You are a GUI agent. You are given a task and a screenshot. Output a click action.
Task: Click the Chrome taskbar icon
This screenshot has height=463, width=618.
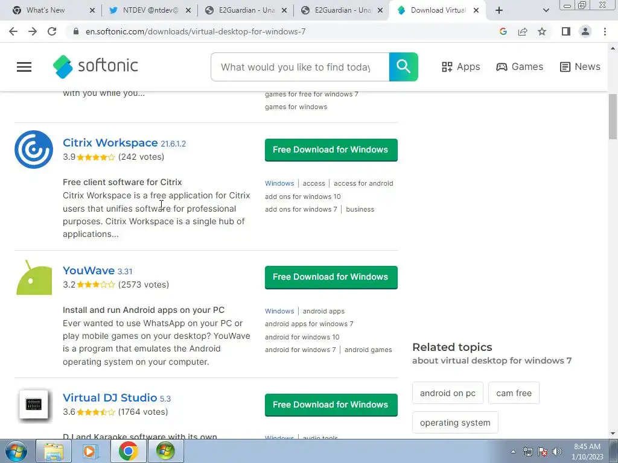point(128,451)
